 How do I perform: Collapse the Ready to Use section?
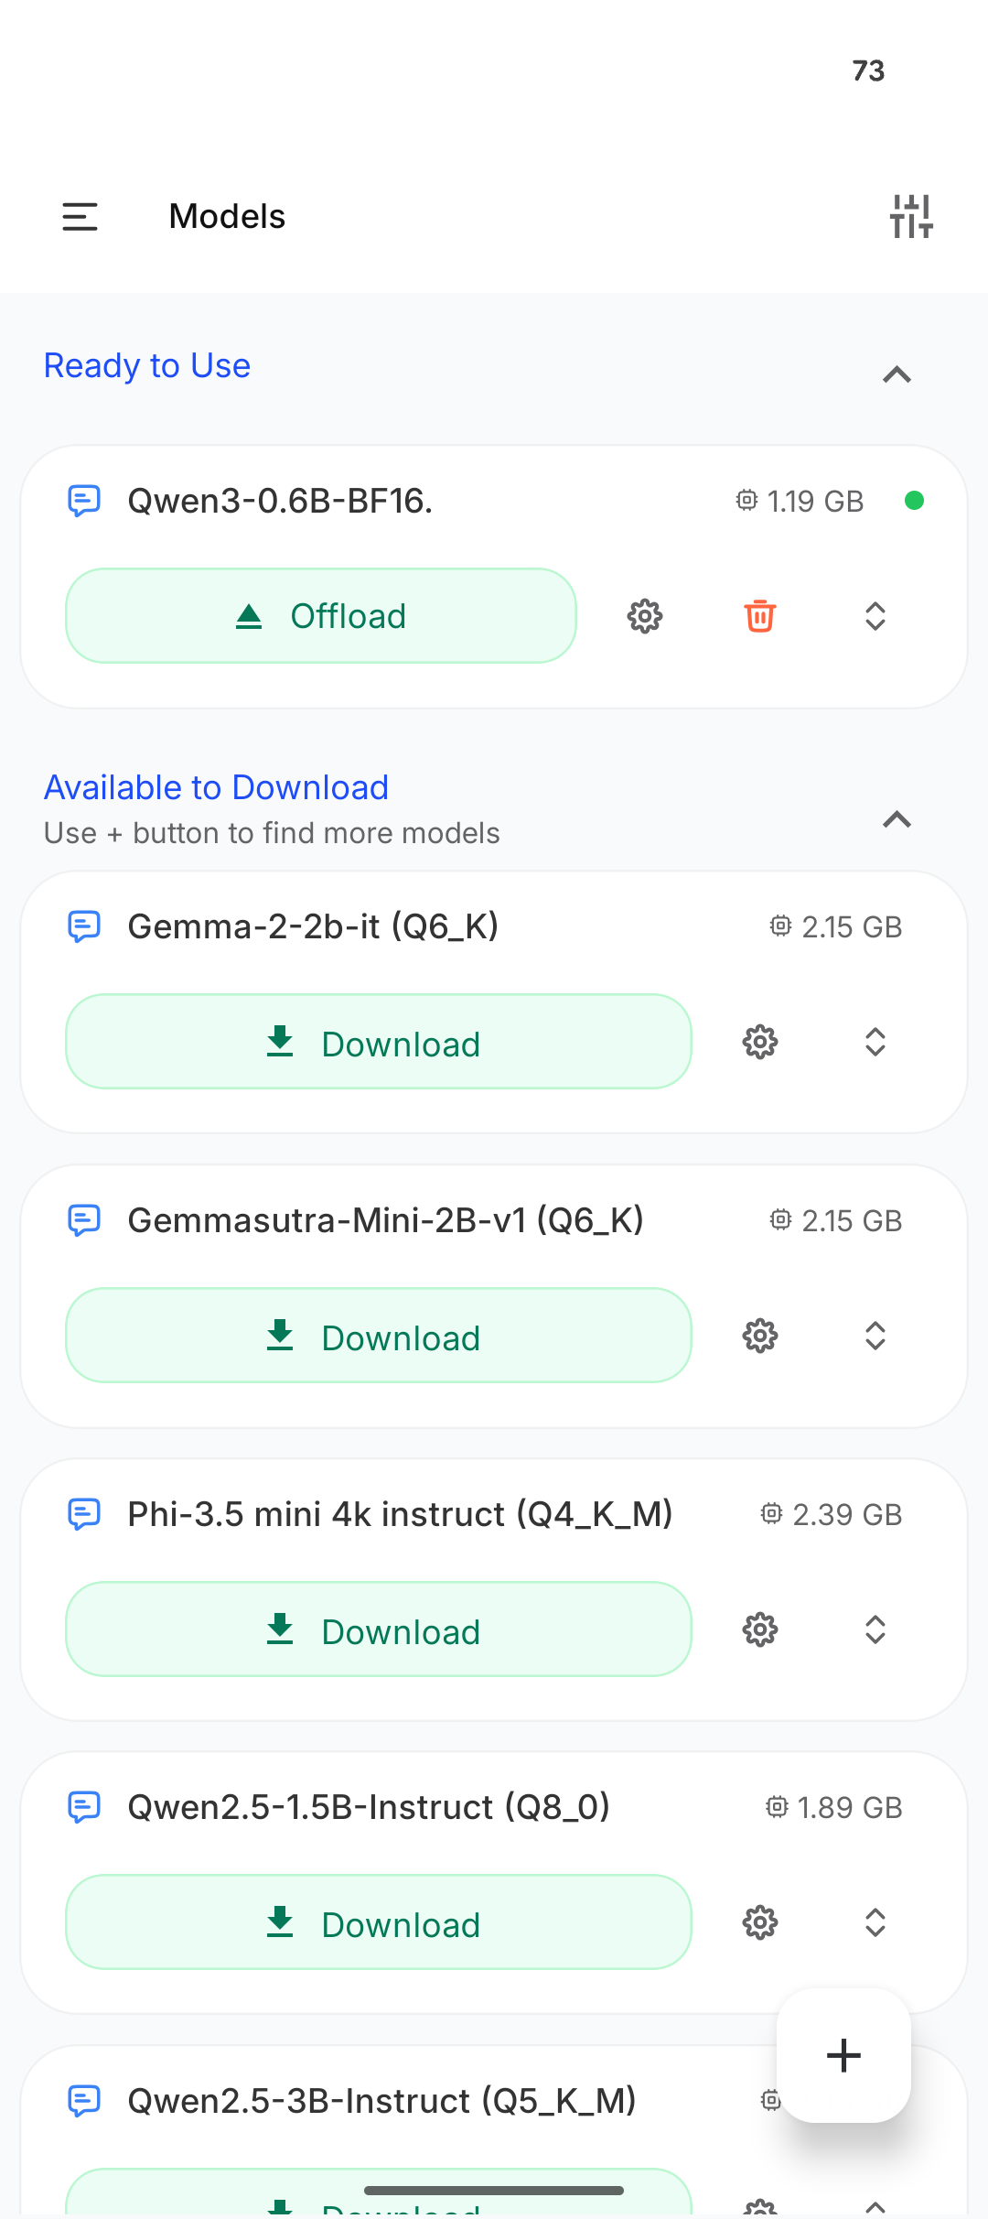pos(897,374)
